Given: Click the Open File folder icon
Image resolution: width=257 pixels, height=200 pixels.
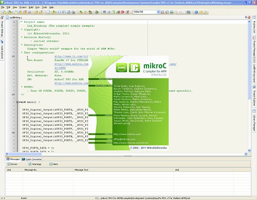Looking at the screenshot, I should 53,12.
